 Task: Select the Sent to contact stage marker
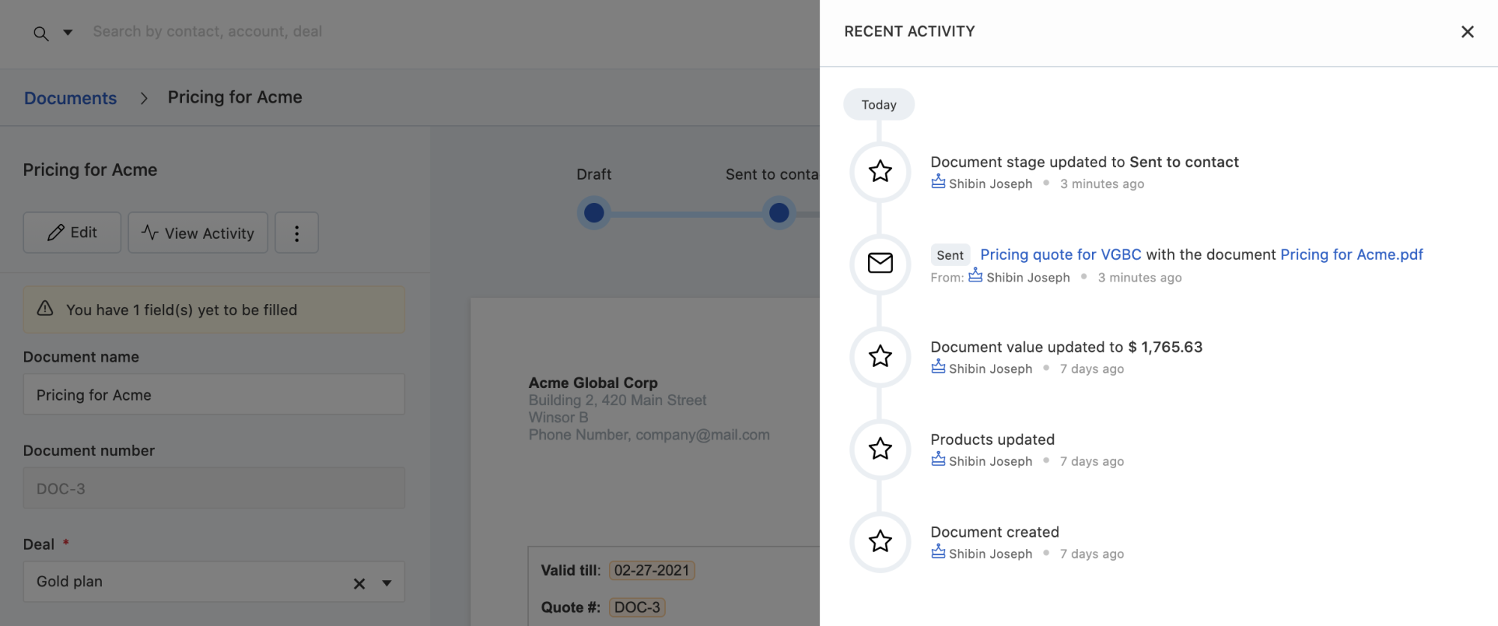779,213
